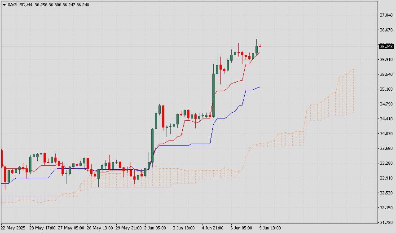Select the 23 May 17:00 time label

(42, 228)
